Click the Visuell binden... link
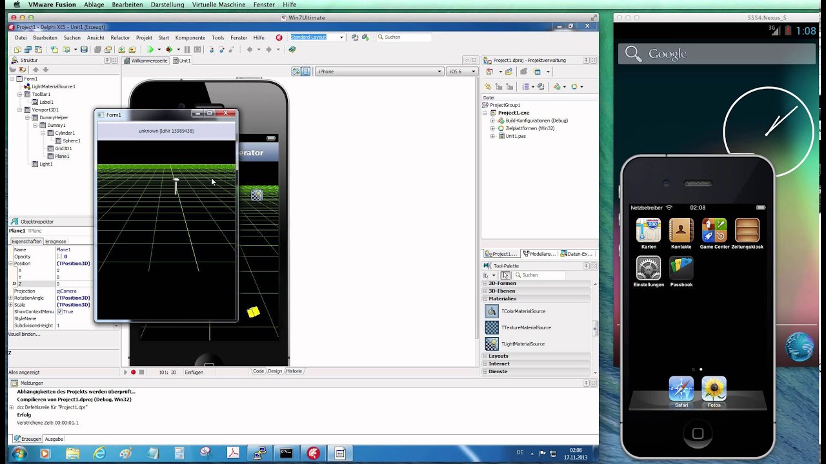The width and height of the screenshot is (826, 464). point(24,334)
